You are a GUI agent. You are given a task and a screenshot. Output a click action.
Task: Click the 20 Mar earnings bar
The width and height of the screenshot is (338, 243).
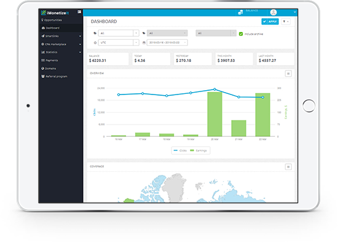[214, 114]
